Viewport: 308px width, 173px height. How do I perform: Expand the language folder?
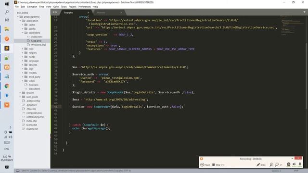23,61
